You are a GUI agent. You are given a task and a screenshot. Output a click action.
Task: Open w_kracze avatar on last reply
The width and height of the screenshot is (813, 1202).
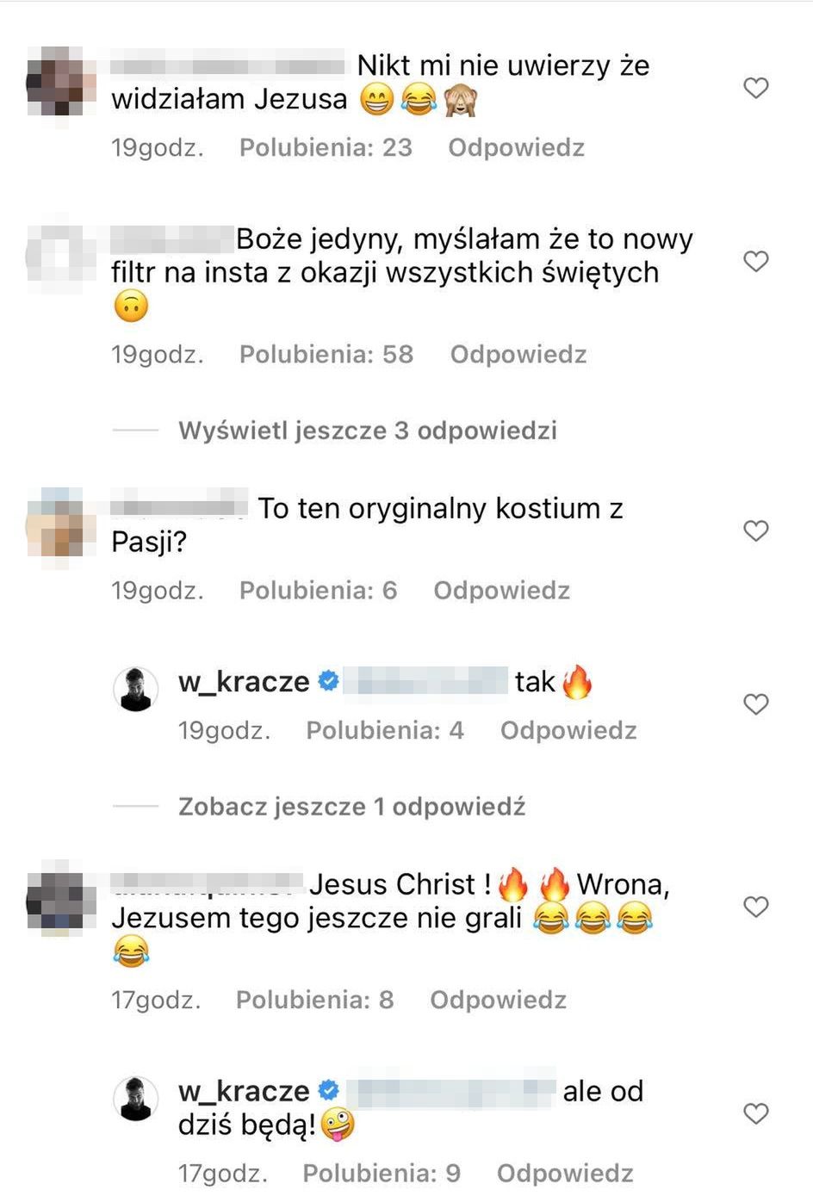coord(136,1099)
